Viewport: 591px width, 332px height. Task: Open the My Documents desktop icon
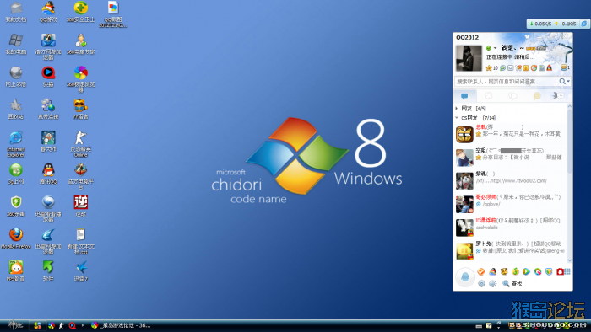[x=16, y=12]
